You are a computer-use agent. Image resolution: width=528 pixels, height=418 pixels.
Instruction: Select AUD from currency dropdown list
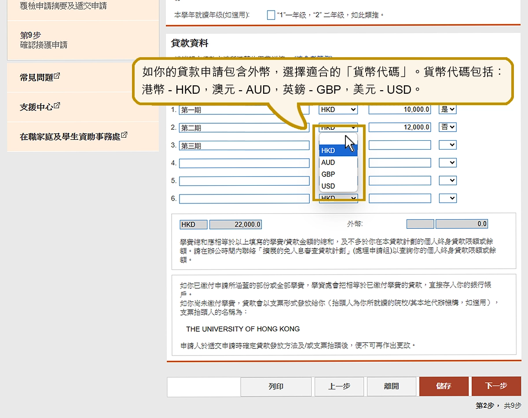328,162
